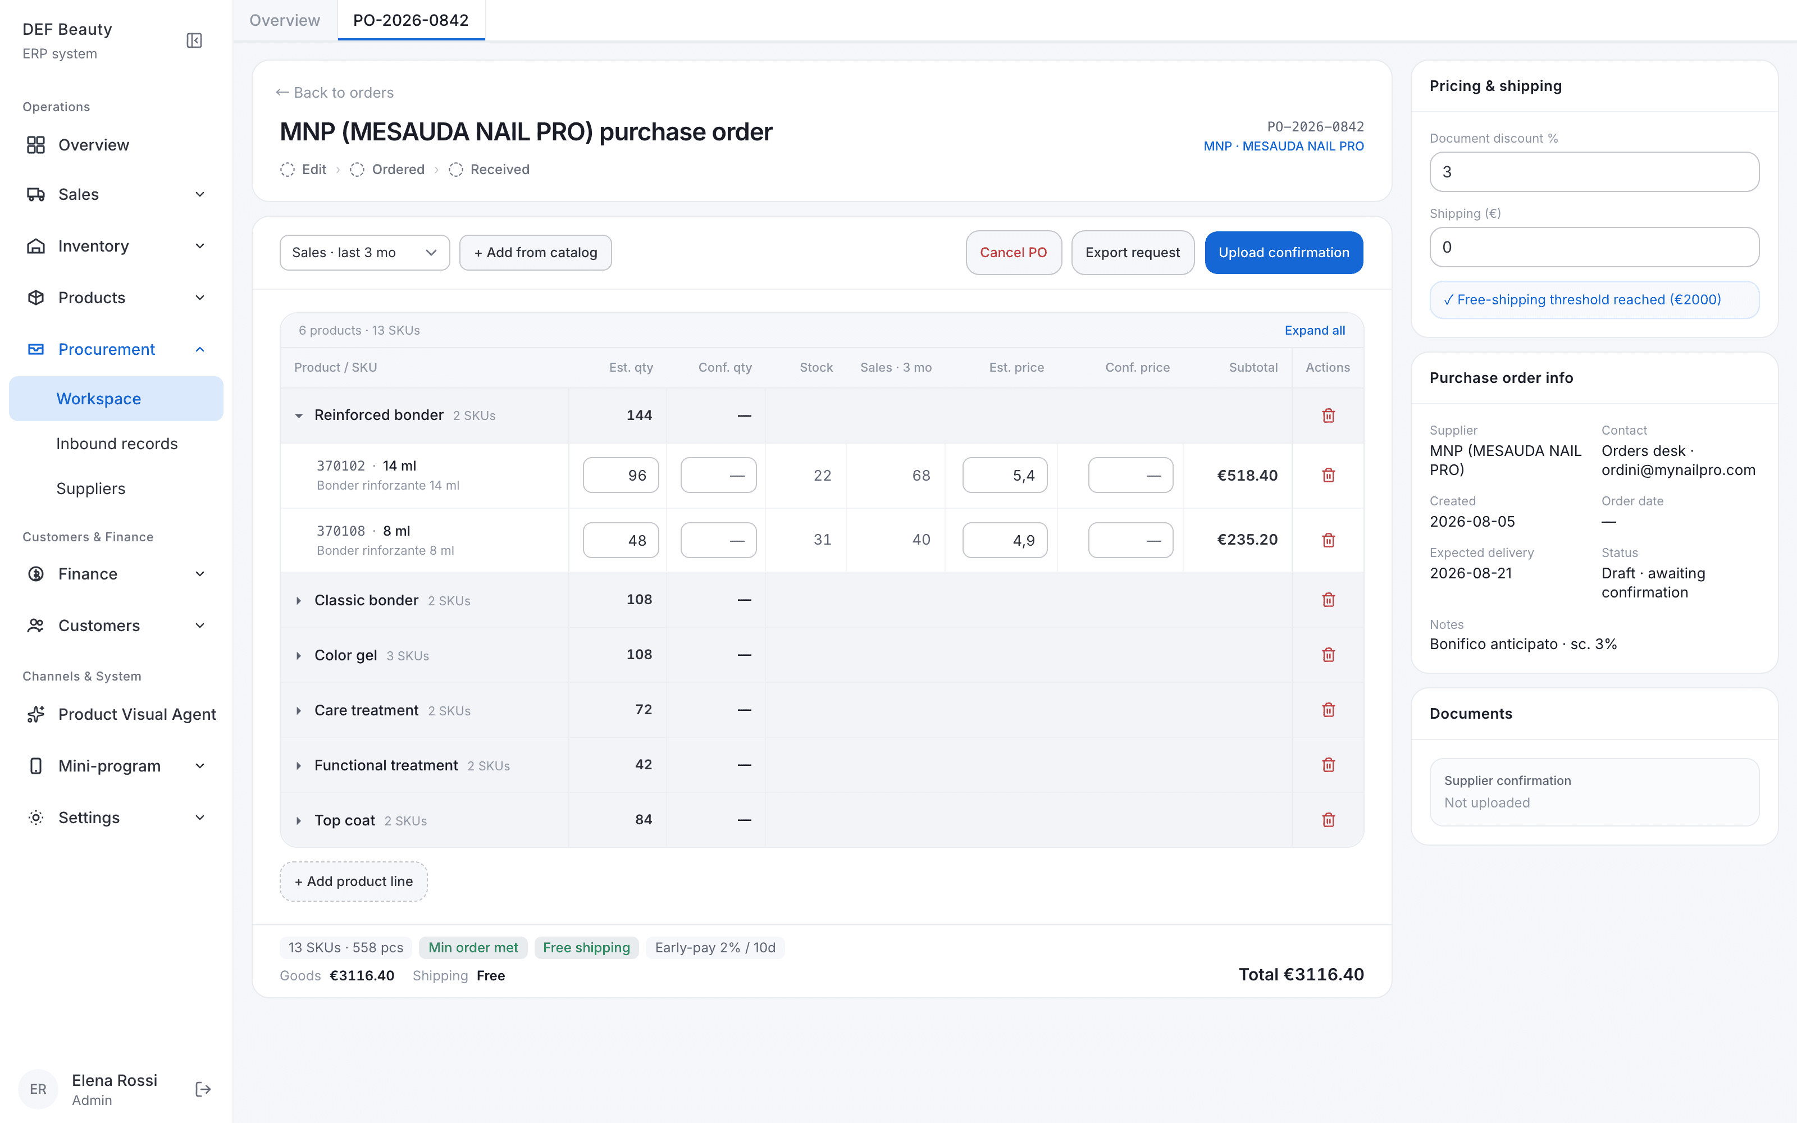Expand the Top coat row
This screenshot has width=1797, height=1123.
[299, 820]
